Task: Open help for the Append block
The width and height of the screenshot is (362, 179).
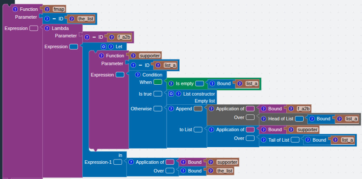Action: [x=171, y=109]
